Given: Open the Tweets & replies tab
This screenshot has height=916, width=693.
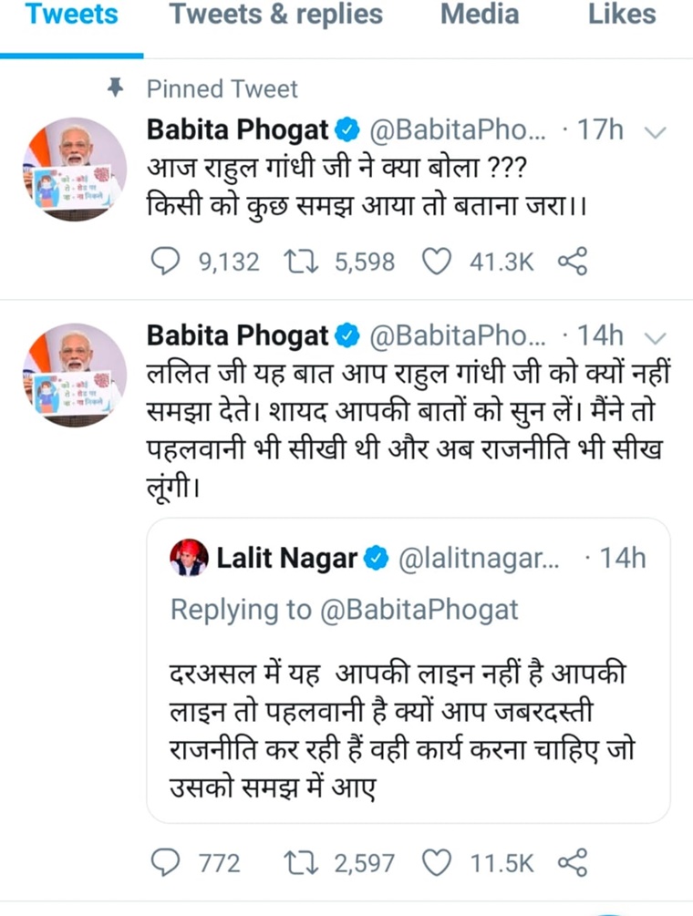Looking at the screenshot, I should pyautogui.click(x=276, y=15).
